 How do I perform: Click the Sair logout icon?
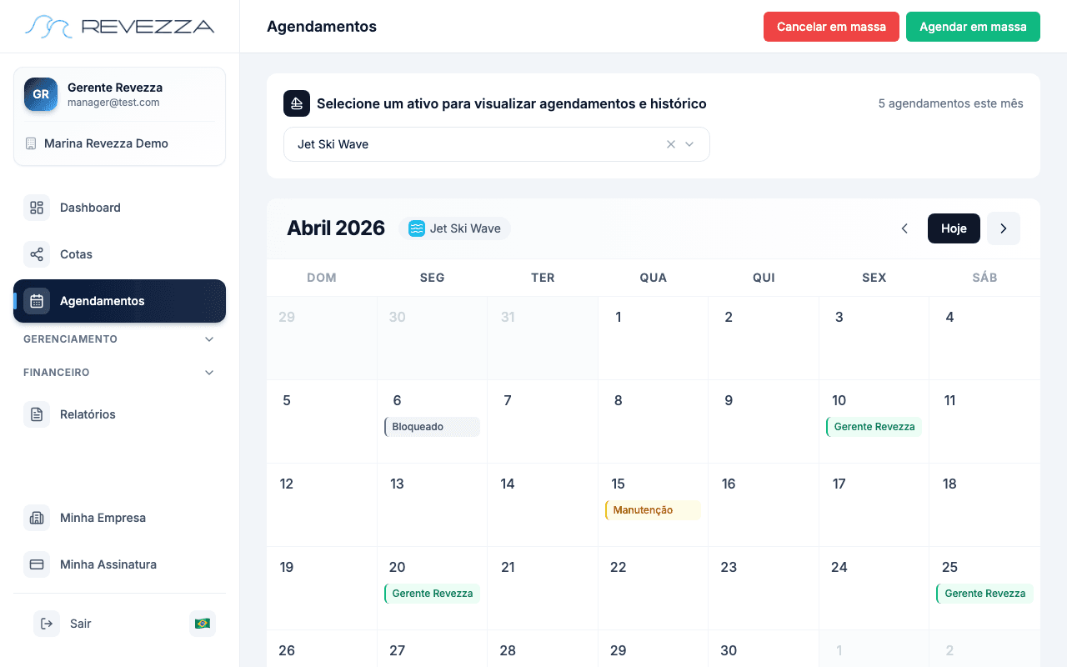tap(47, 624)
